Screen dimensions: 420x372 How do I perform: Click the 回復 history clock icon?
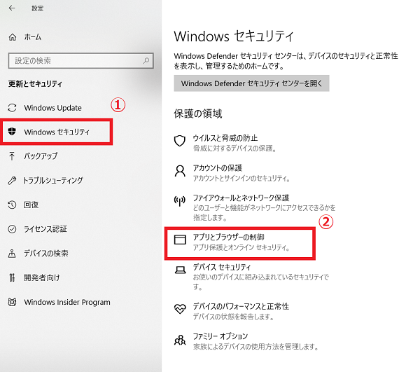click(12, 205)
